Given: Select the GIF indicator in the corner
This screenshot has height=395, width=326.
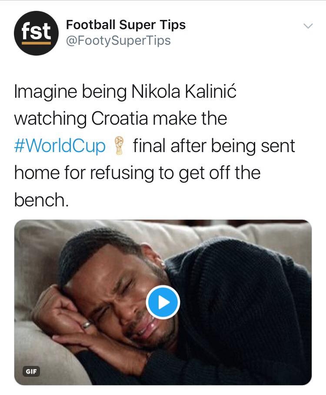Looking at the screenshot, I should (x=32, y=372).
